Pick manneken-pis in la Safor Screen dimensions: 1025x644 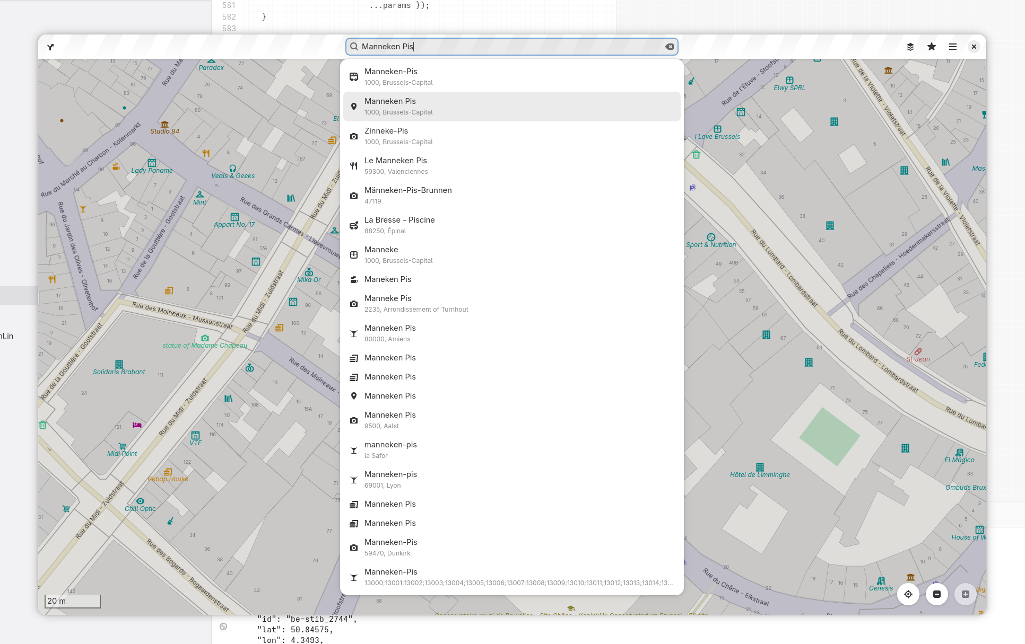point(511,450)
